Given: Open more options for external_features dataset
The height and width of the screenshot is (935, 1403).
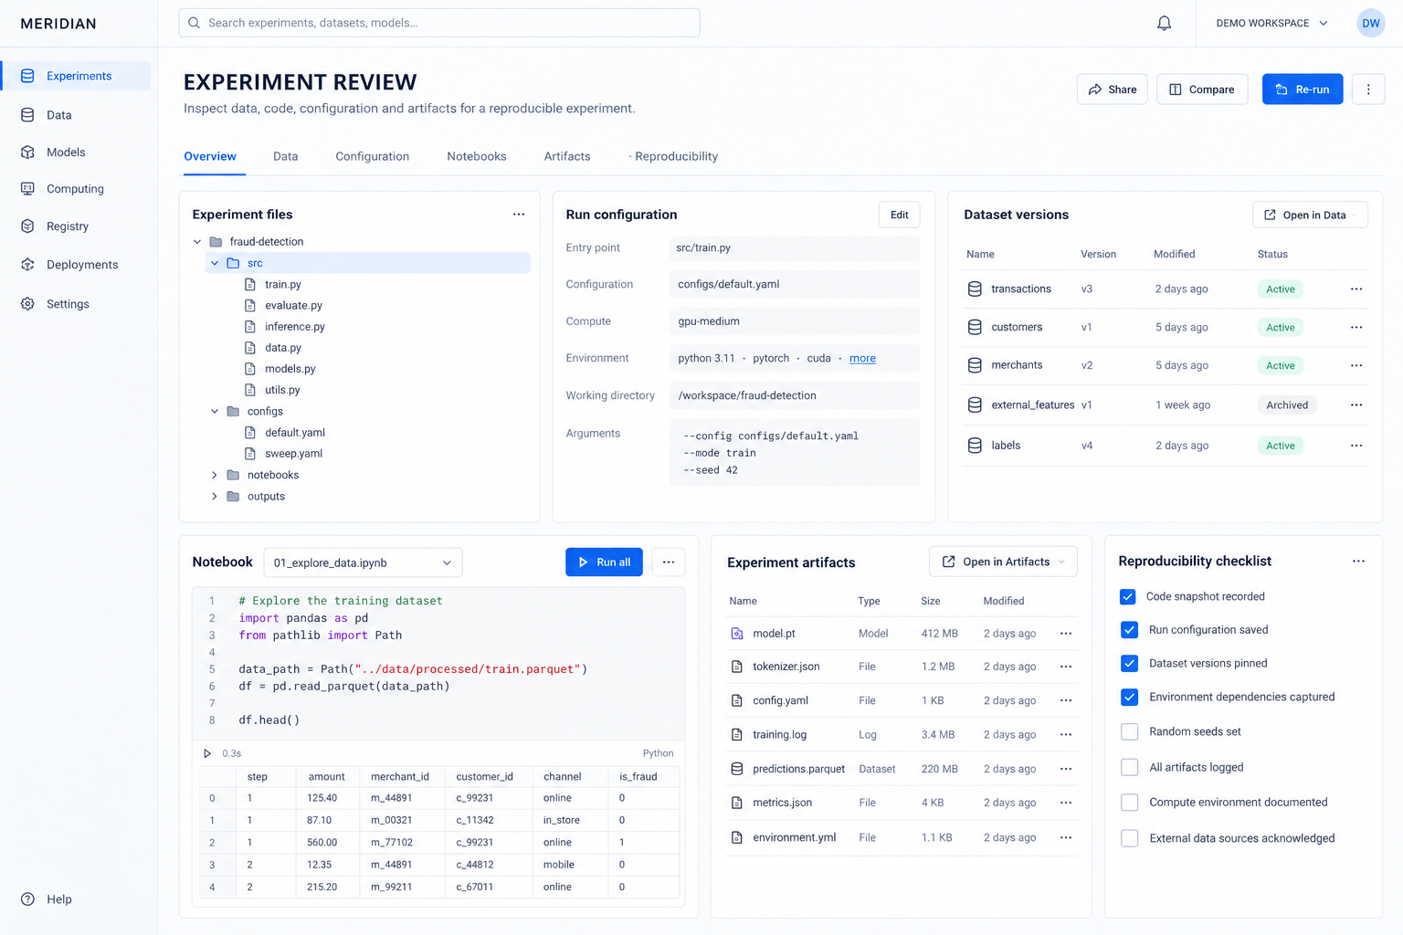Looking at the screenshot, I should pyautogui.click(x=1356, y=405).
